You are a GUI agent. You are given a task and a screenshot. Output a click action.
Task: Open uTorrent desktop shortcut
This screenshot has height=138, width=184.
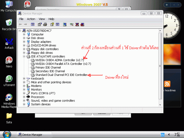pos(9,81)
